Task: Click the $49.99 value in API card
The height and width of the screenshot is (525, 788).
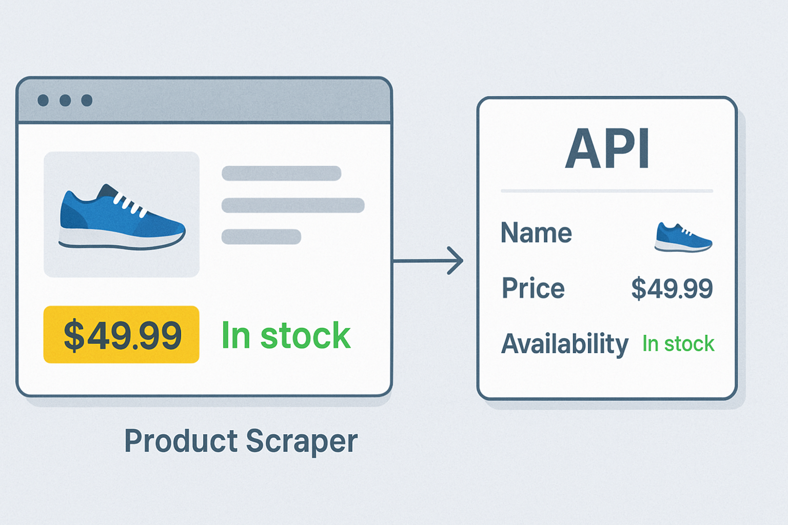Action: (x=672, y=288)
